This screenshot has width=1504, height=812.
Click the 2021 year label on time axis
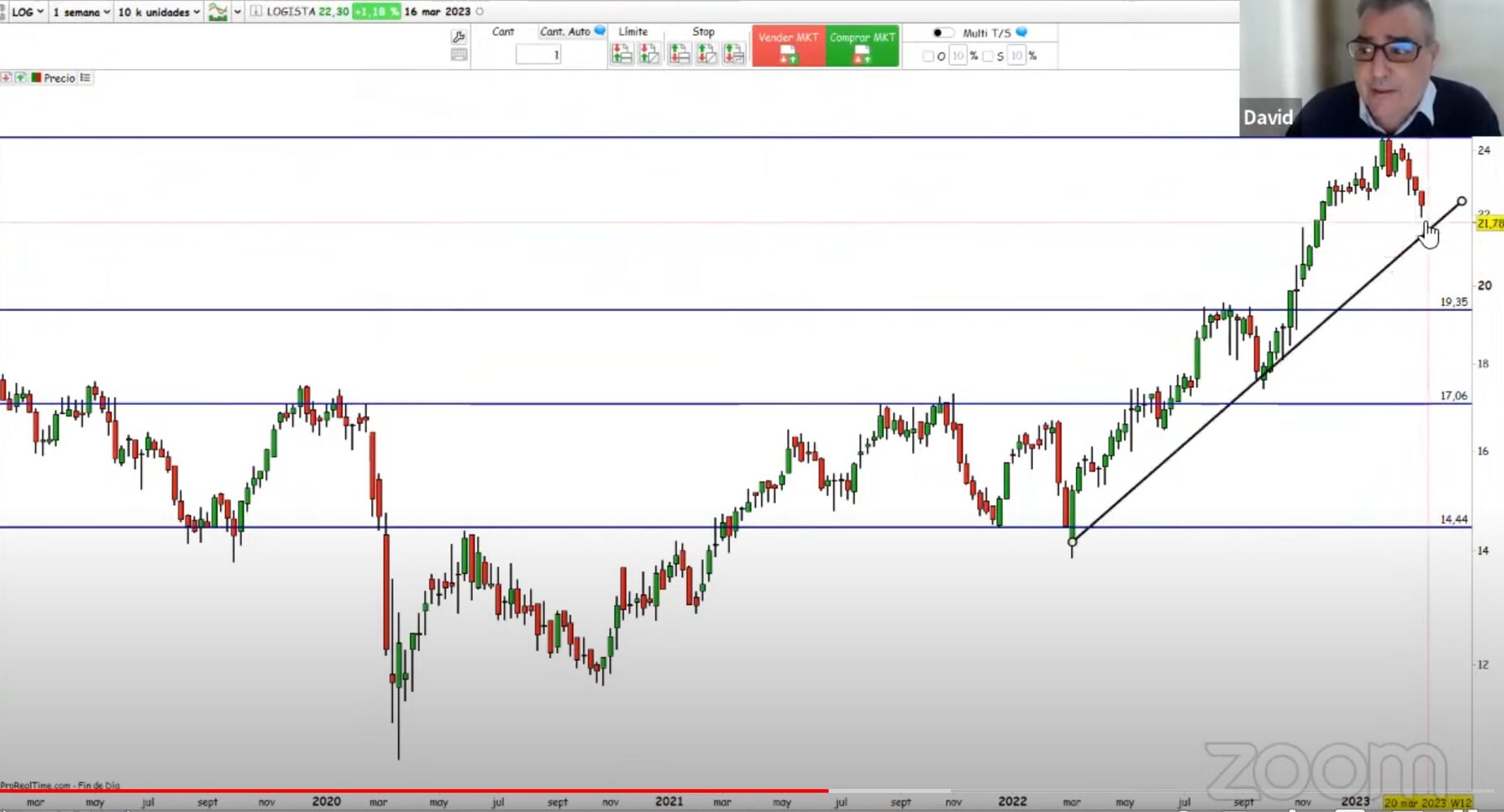tap(669, 801)
